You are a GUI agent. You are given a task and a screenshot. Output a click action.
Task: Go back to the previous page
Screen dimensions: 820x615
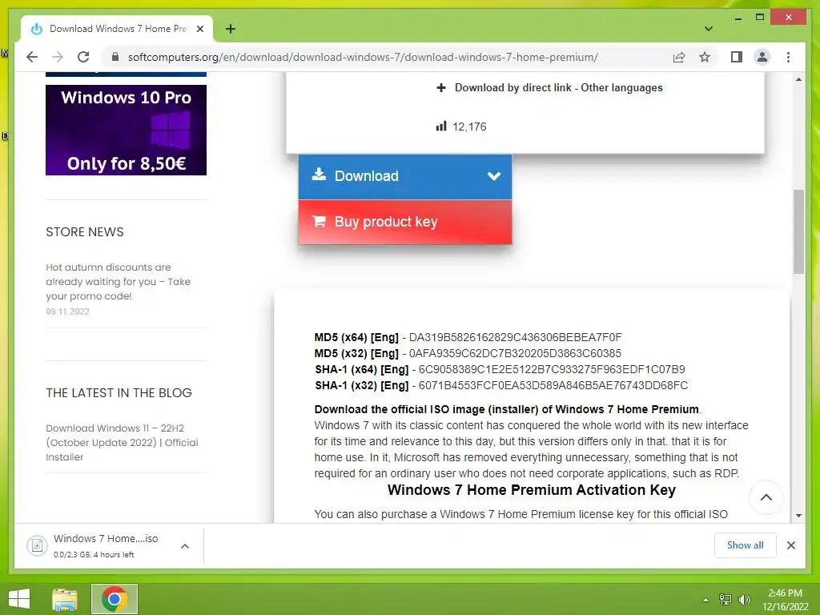click(32, 57)
